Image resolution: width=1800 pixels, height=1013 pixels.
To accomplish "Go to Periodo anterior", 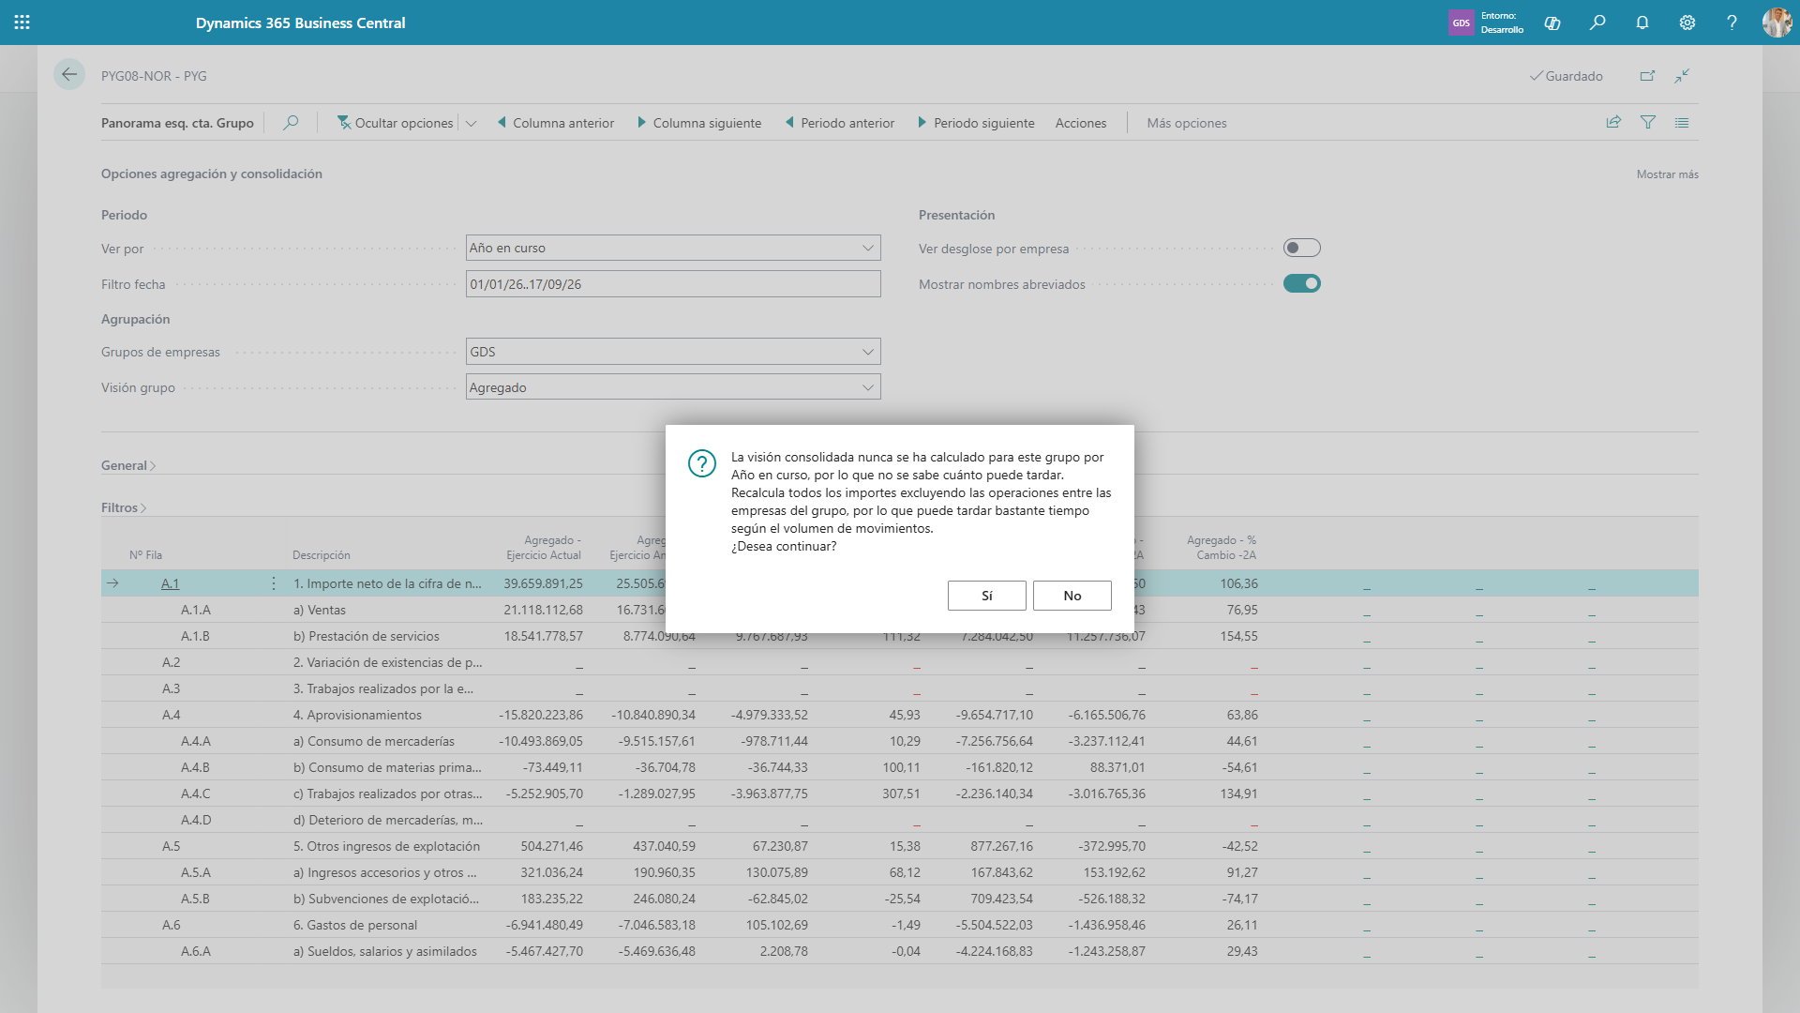I will point(840,123).
